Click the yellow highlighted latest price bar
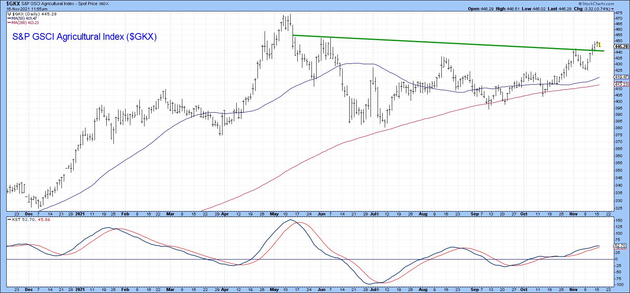Viewport: 630px width, 293px height. (599, 44)
